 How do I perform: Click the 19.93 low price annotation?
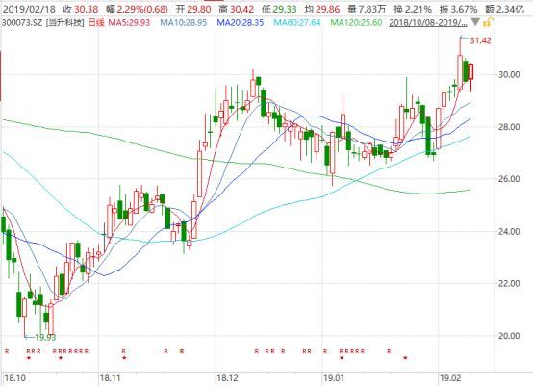coord(45,337)
